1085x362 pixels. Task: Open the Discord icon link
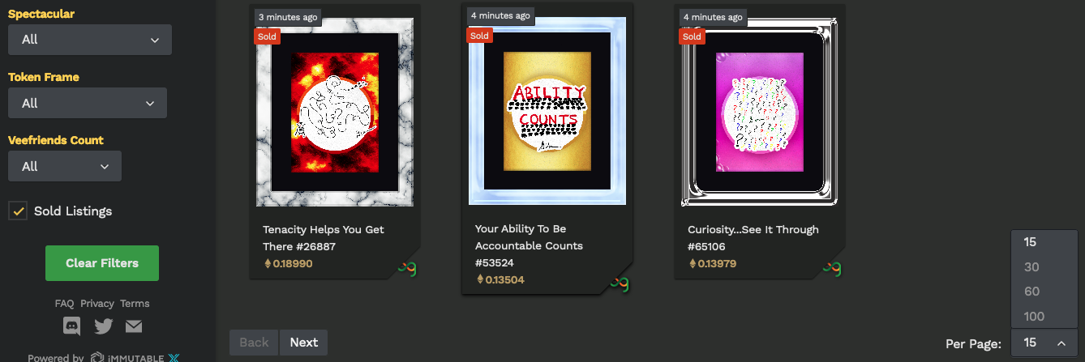72,326
